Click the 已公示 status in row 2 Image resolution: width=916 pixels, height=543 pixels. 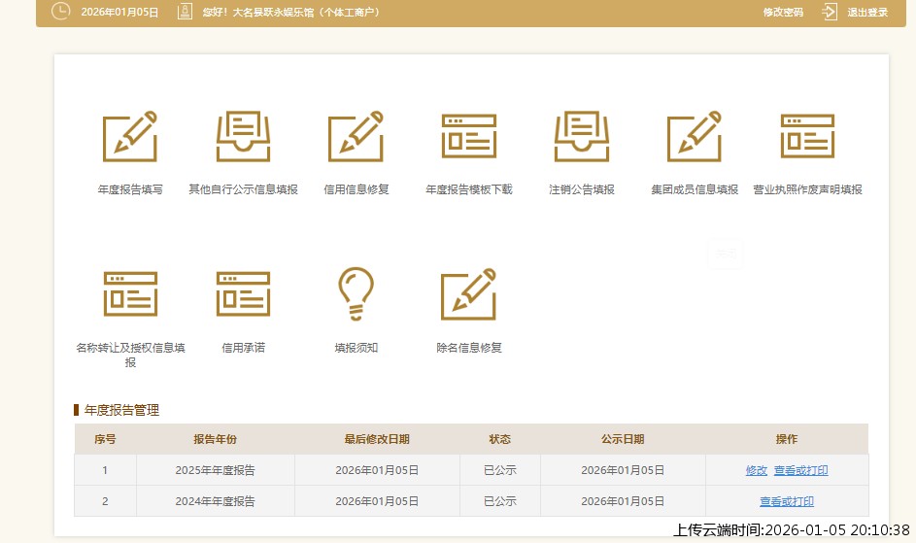click(x=500, y=501)
